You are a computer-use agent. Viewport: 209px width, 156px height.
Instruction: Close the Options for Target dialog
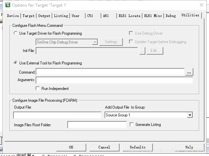tap(201, 5)
